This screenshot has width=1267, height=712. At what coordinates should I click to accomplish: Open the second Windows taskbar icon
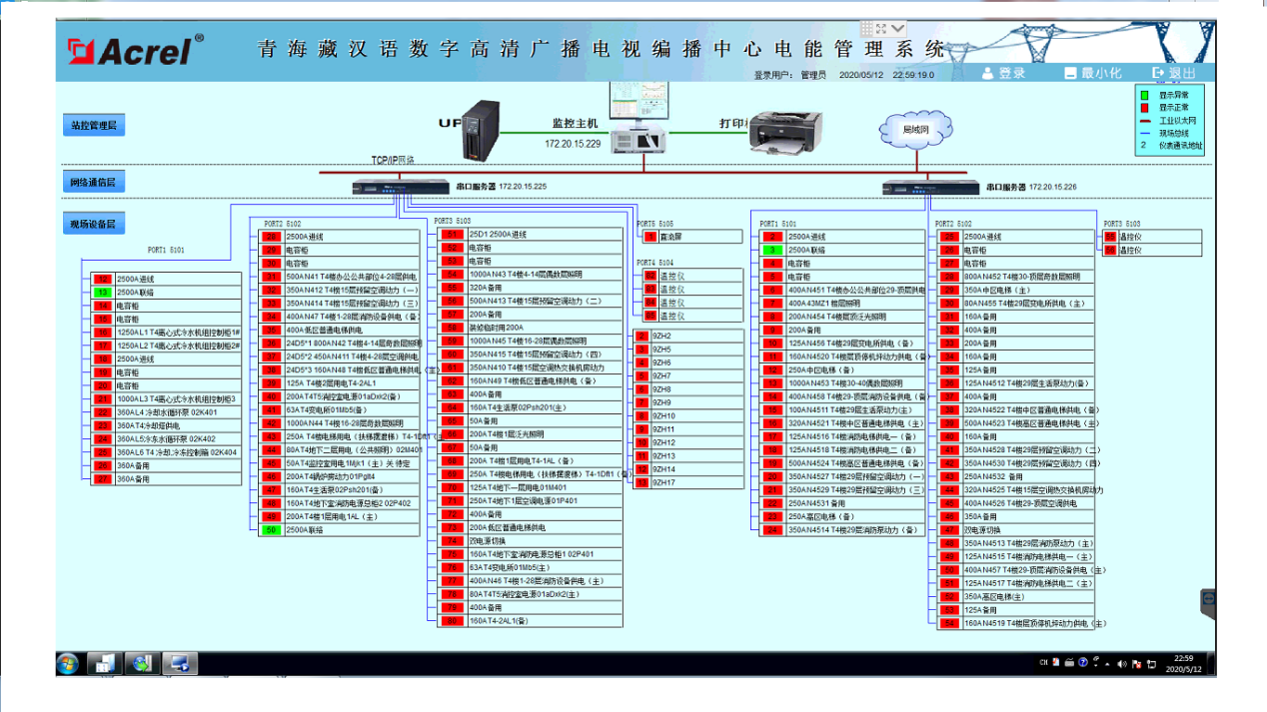point(103,662)
